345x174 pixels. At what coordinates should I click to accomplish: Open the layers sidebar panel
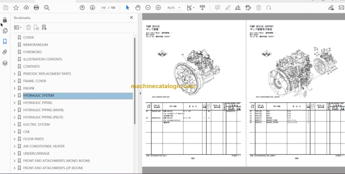point(5,63)
